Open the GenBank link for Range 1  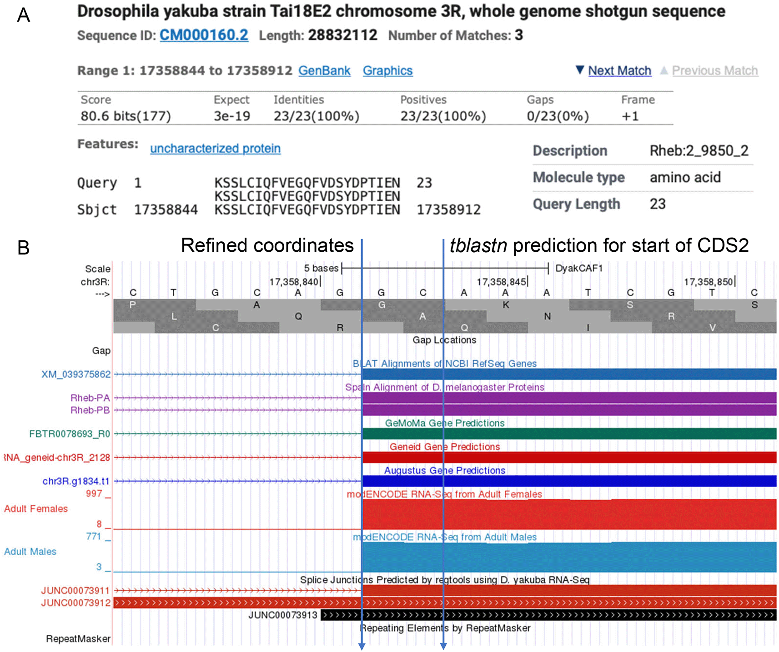324,71
